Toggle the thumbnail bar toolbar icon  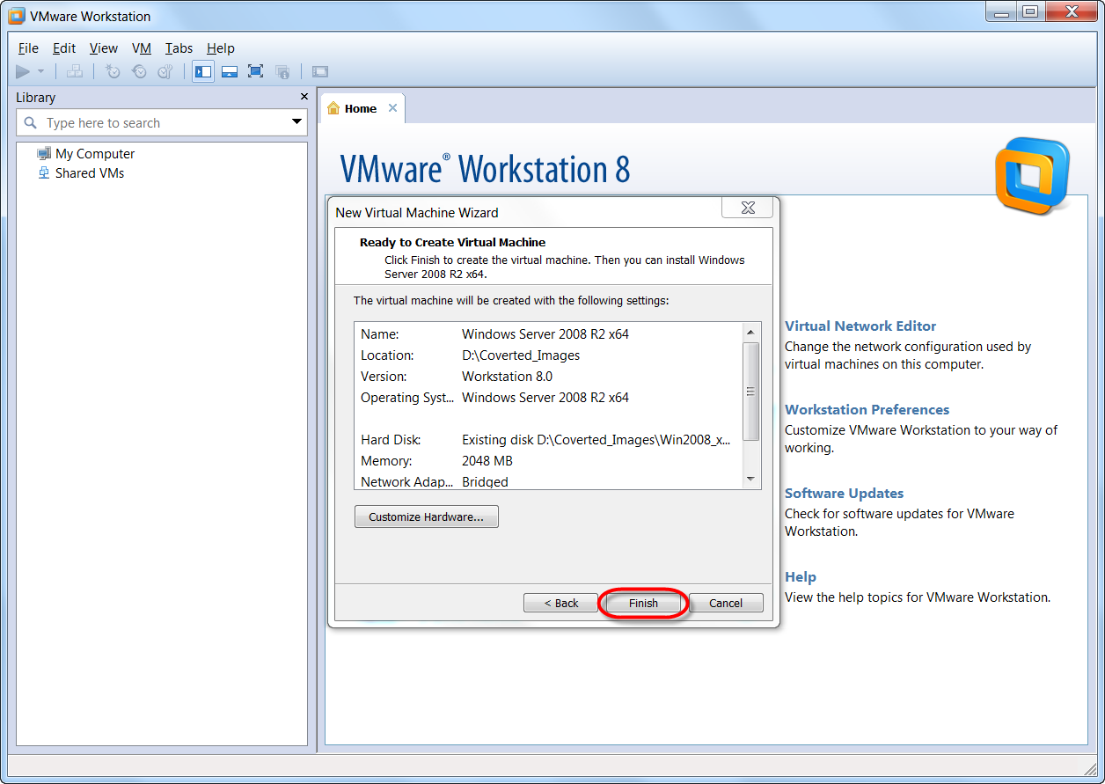(x=230, y=71)
